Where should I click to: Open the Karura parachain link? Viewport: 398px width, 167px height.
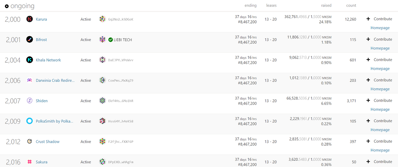tap(41, 19)
